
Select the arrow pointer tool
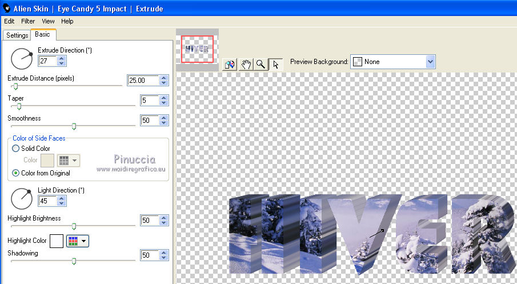pyautogui.click(x=276, y=65)
